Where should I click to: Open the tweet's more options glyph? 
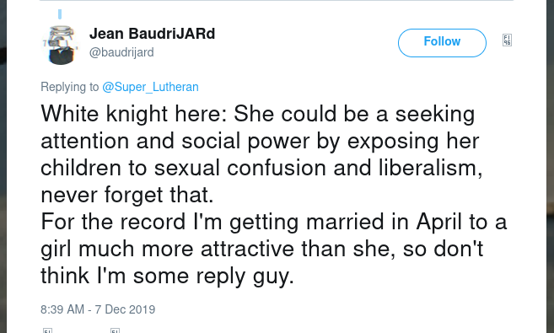pyautogui.click(x=507, y=40)
